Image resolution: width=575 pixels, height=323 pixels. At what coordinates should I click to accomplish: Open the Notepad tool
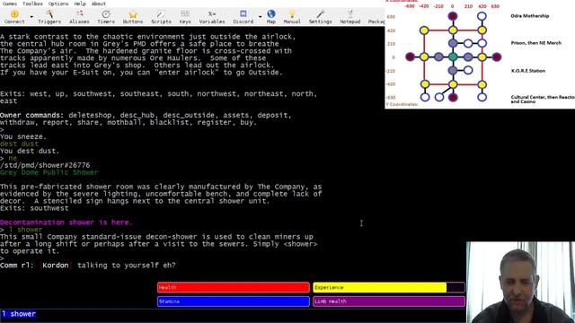(x=349, y=17)
